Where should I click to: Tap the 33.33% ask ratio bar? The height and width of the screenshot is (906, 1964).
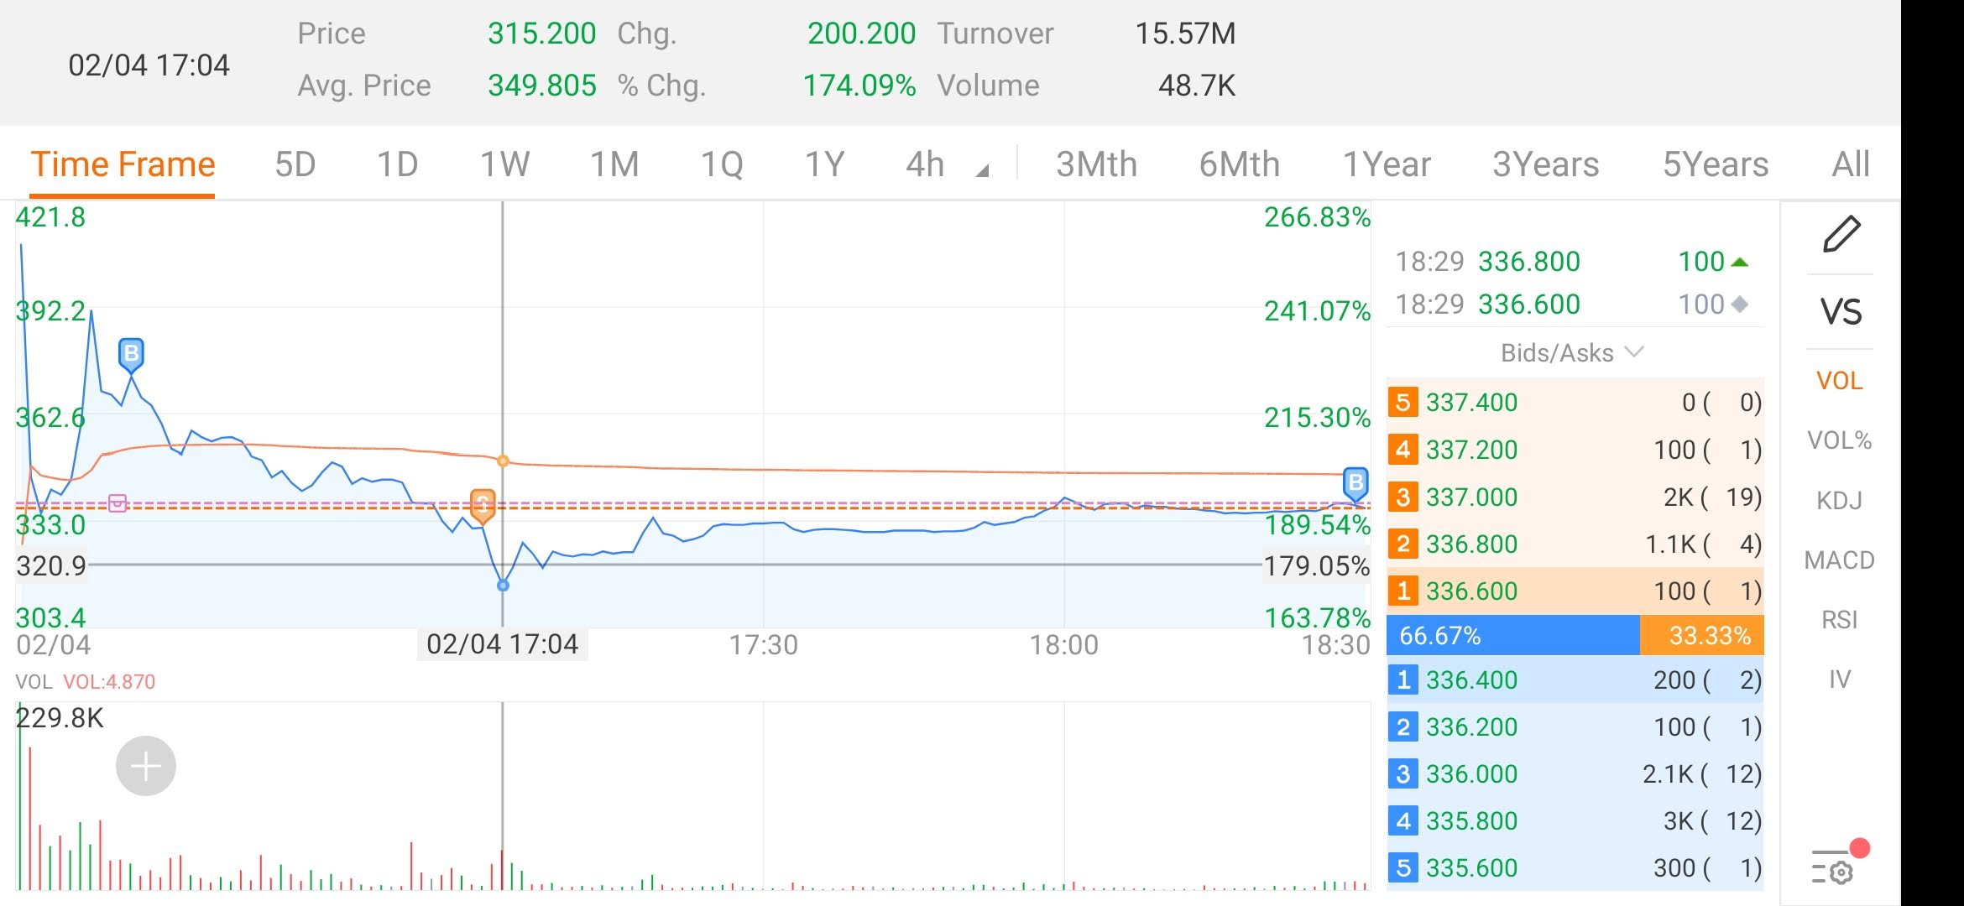(1702, 635)
